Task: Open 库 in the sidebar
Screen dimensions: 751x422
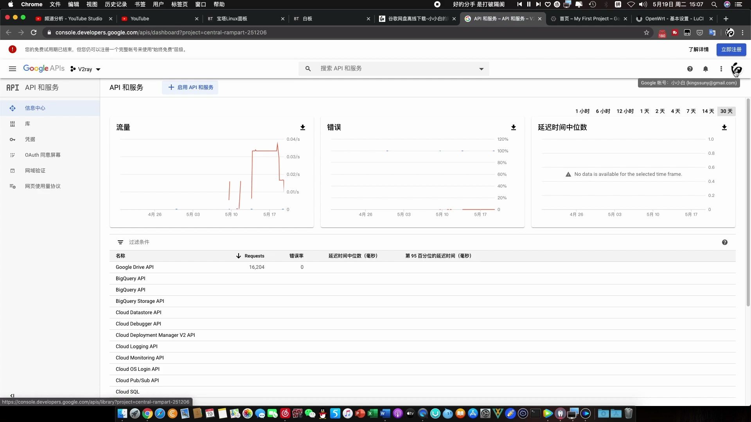Action: (x=50, y=123)
